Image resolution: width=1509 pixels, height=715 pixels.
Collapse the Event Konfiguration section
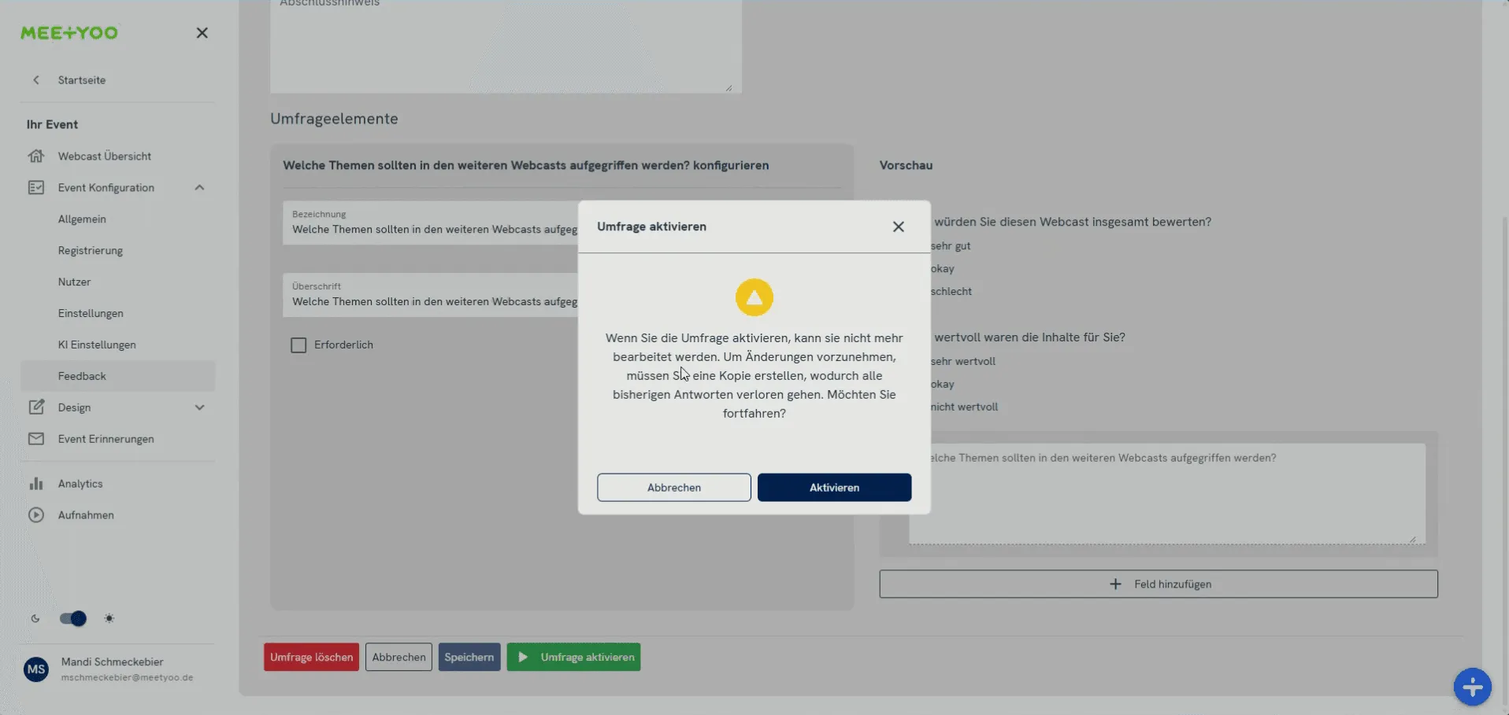[200, 187]
